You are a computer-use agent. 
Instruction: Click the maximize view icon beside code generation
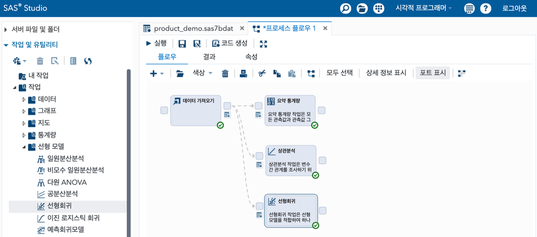263,44
